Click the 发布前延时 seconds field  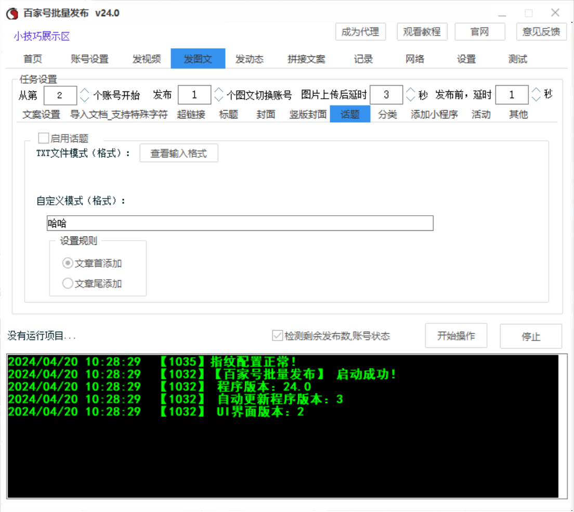(x=512, y=95)
